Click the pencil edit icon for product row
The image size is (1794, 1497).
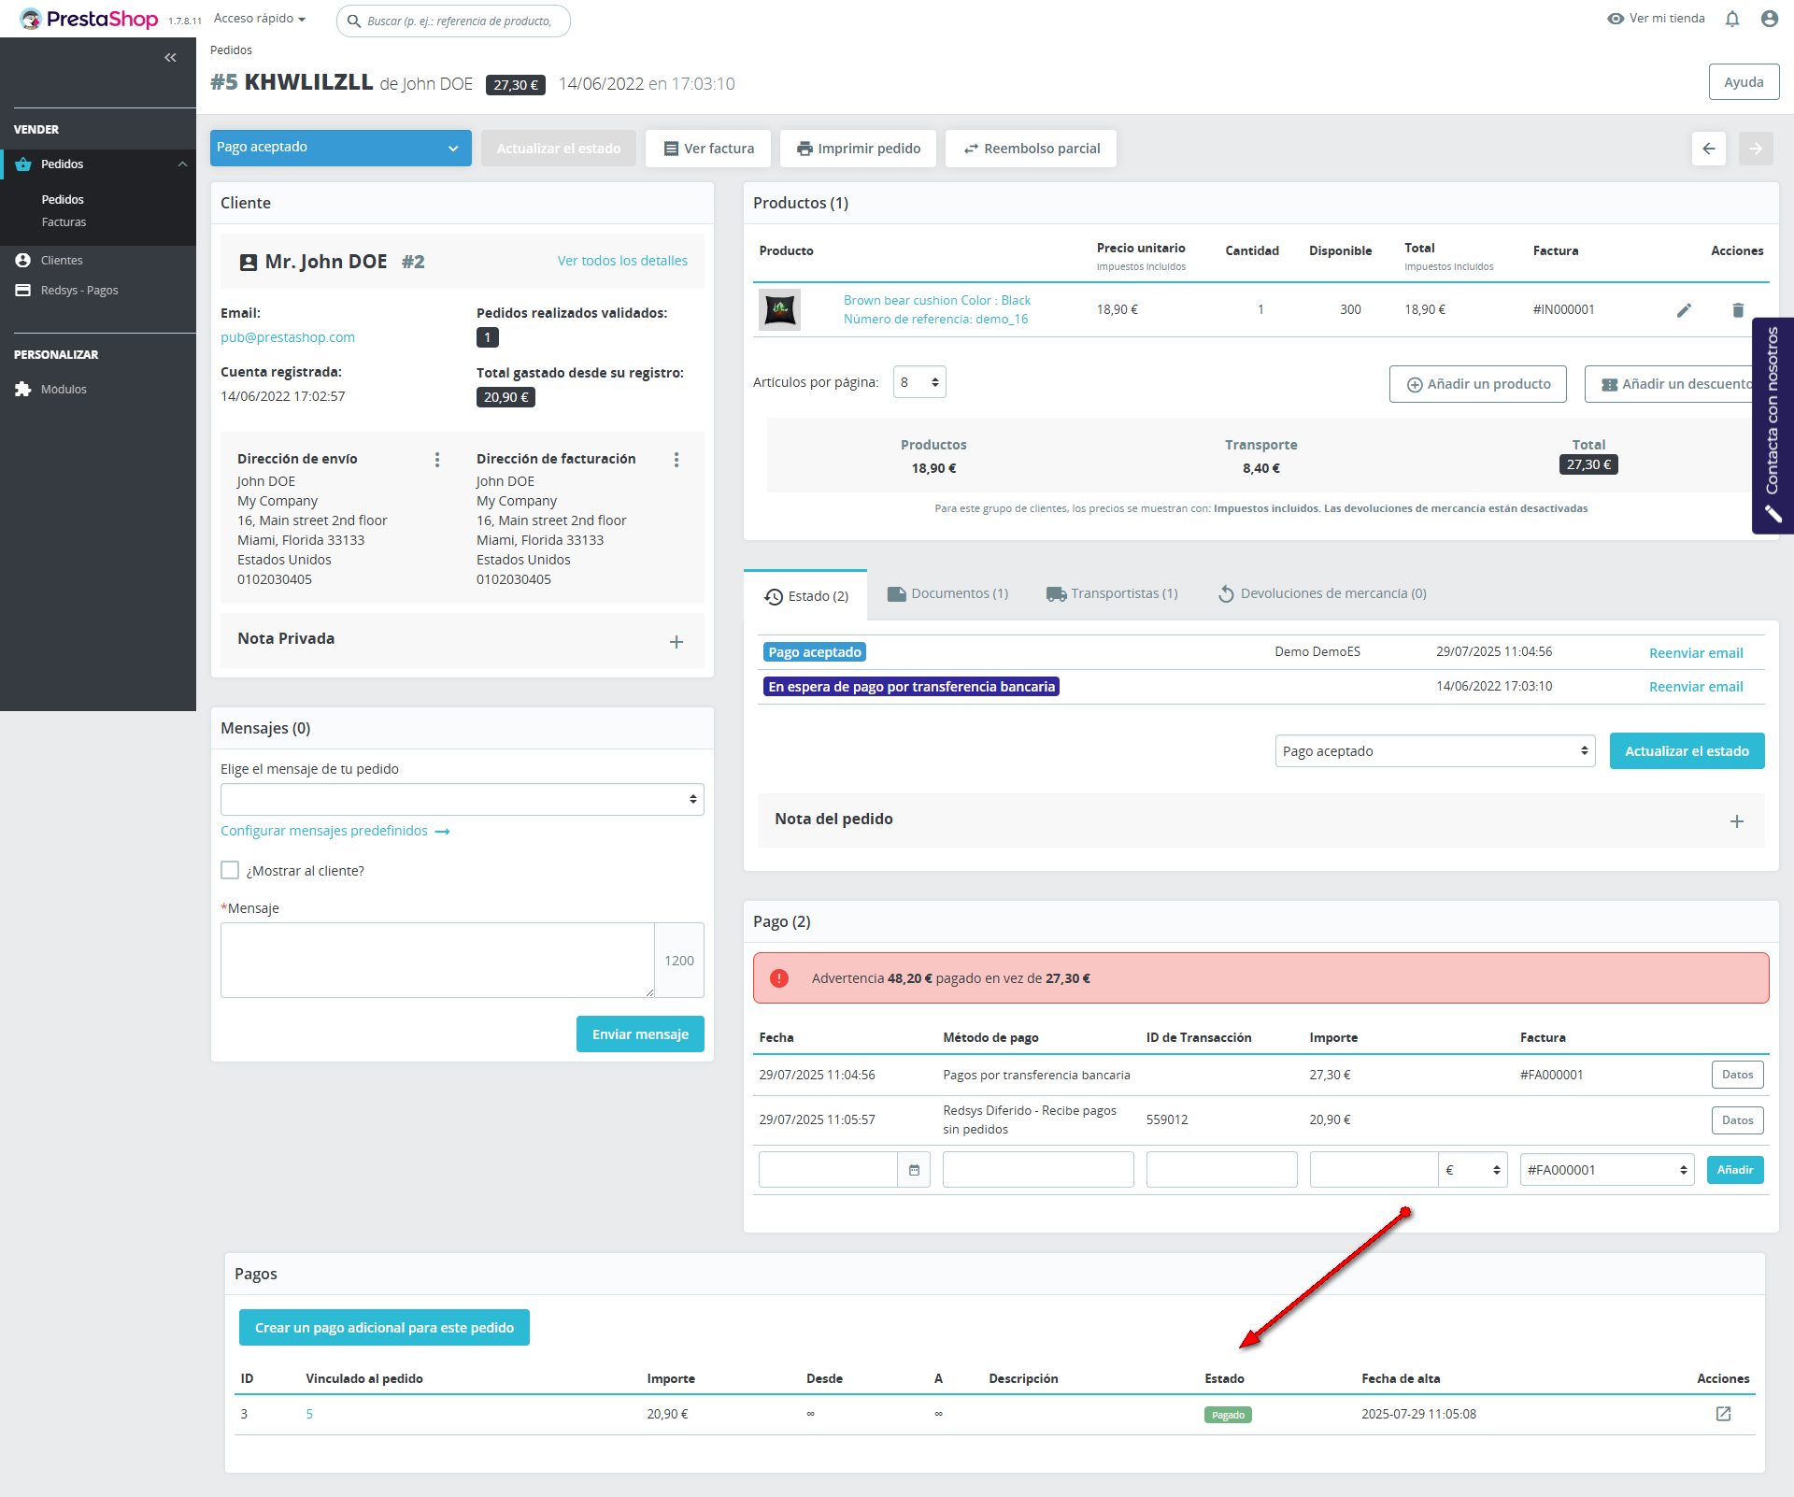[1684, 310]
